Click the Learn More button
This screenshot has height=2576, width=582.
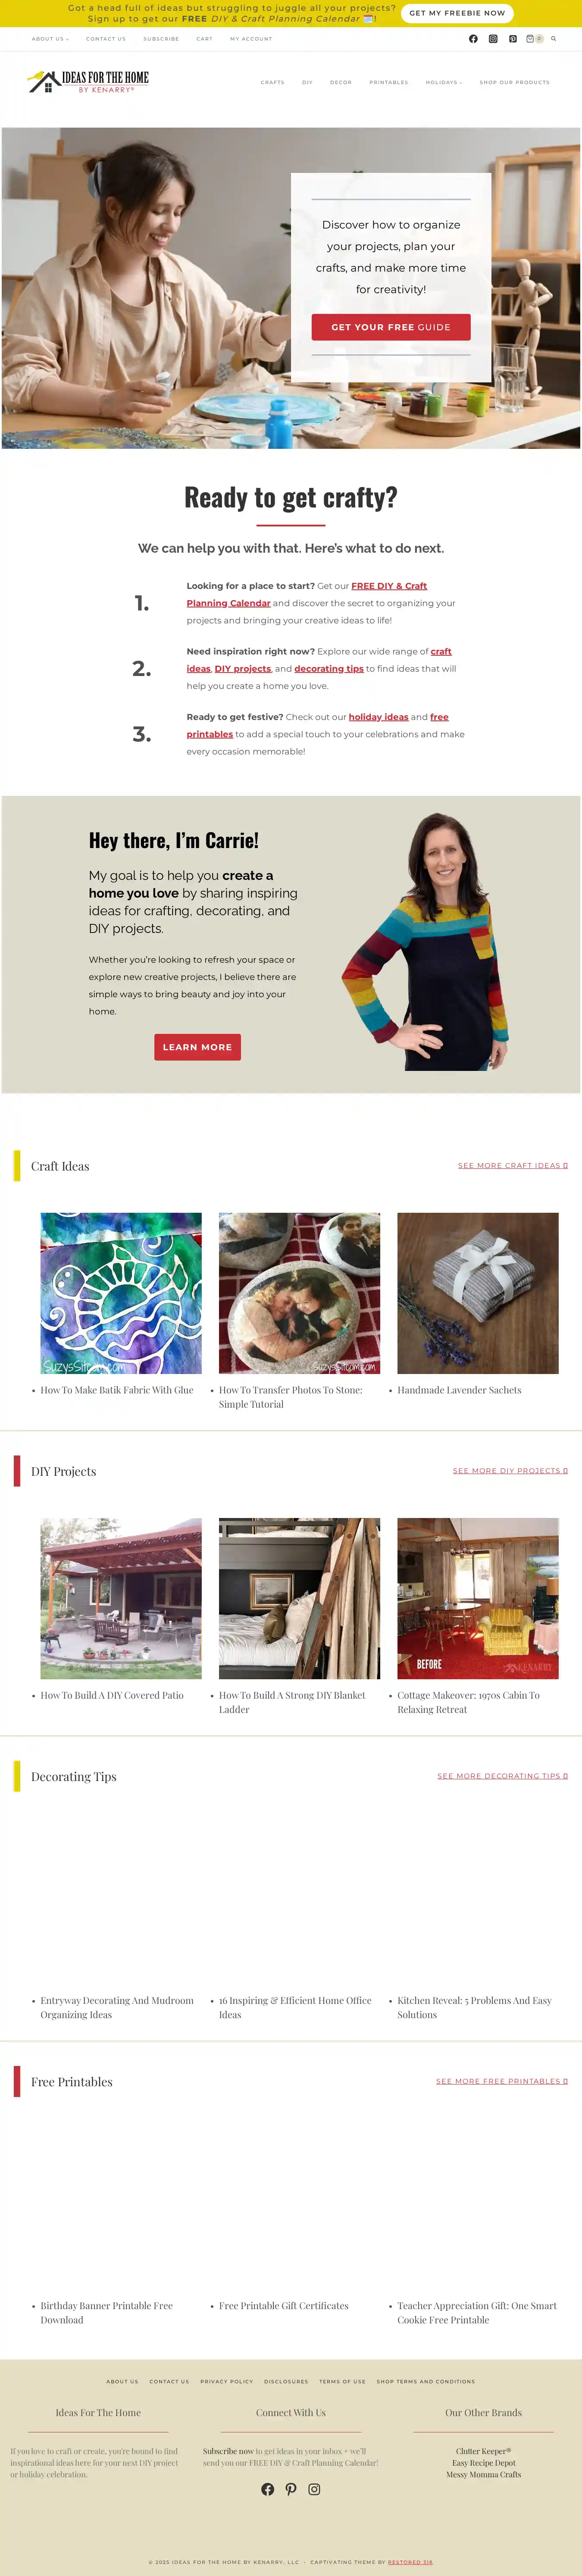tap(197, 1047)
